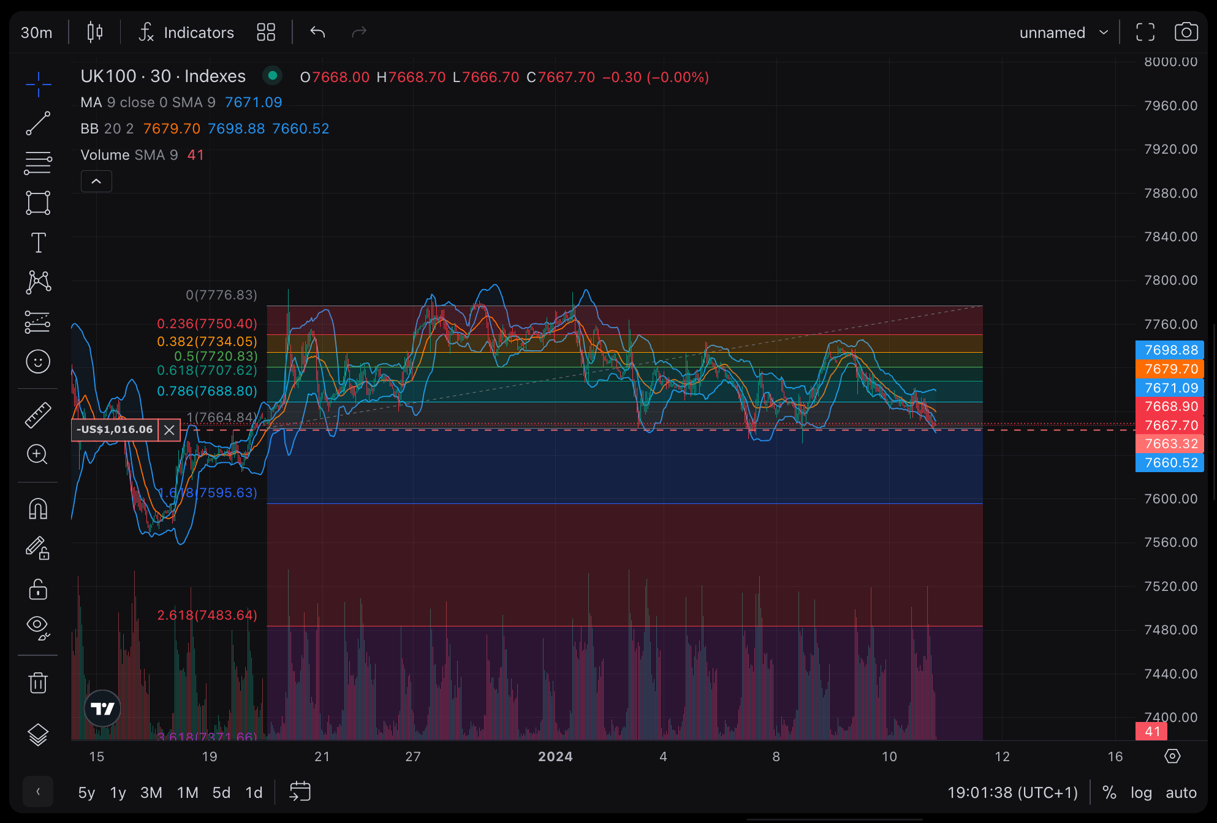The image size is (1217, 823).
Task: Redo the chart action
Action: click(359, 32)
